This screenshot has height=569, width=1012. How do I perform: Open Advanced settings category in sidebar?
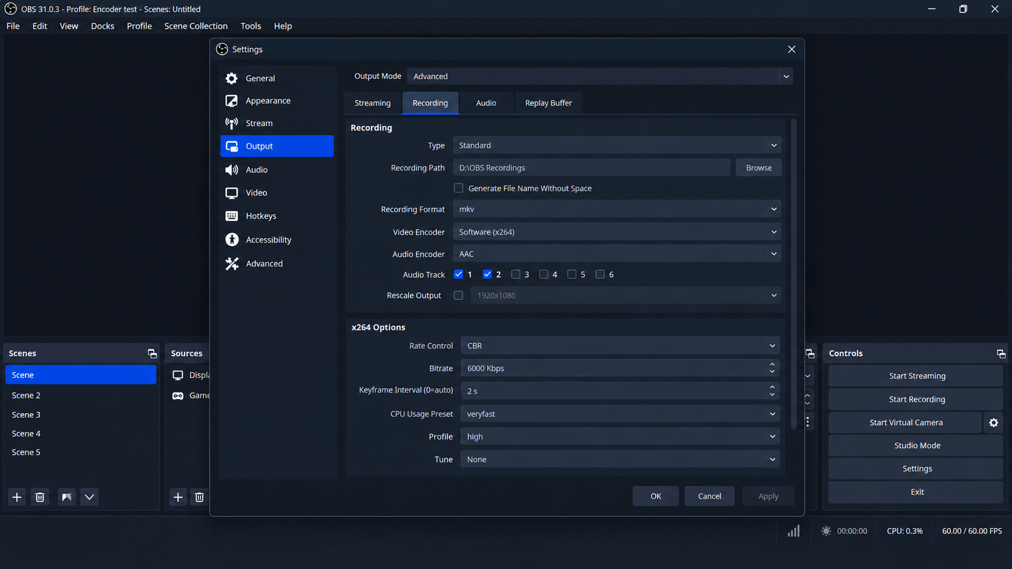(x=277, y=264)
